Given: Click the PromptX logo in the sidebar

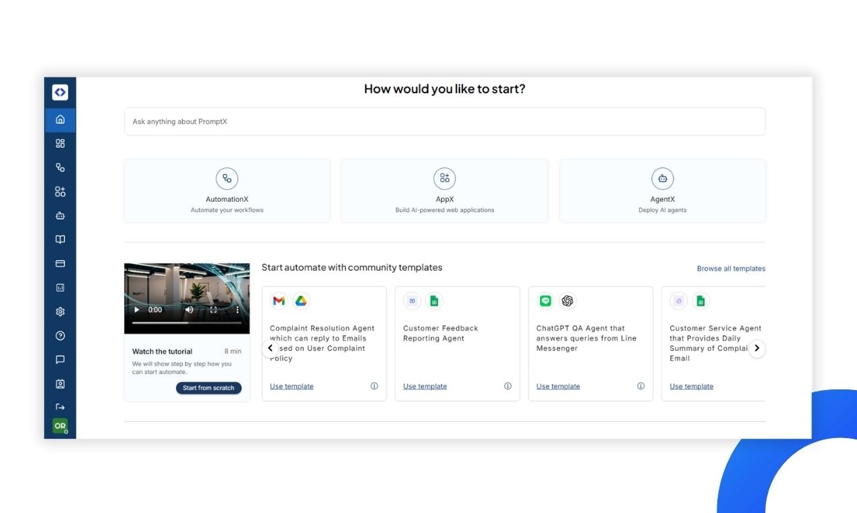Looking at the screenshot, I should click(60, 92).
